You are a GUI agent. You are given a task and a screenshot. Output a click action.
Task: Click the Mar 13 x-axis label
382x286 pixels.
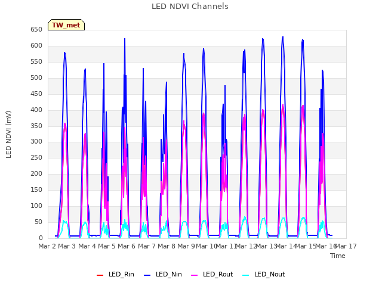tap(266, 246)
